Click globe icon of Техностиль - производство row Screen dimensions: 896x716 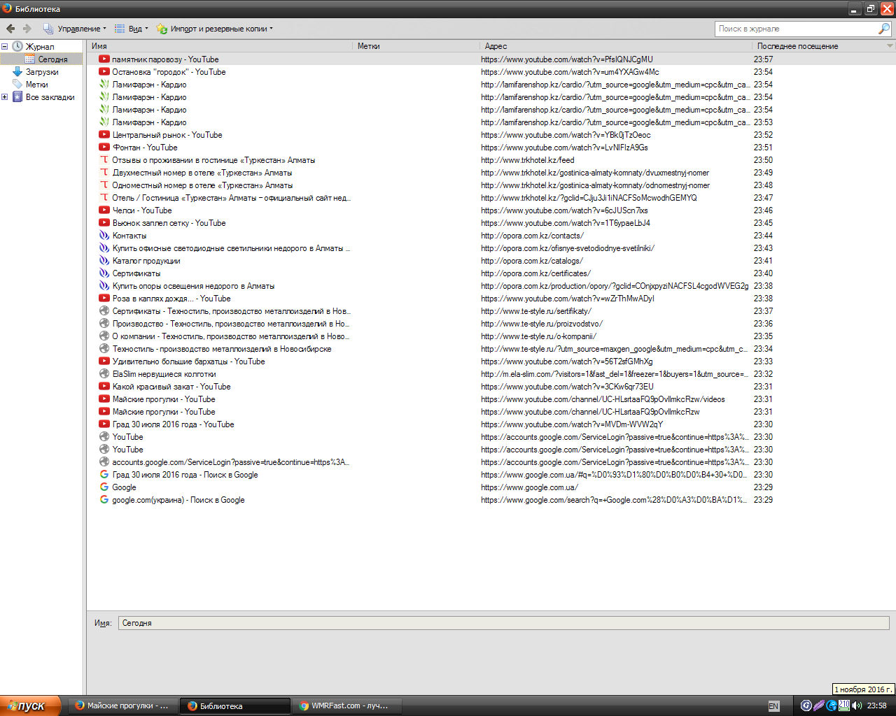pos(104,349)
